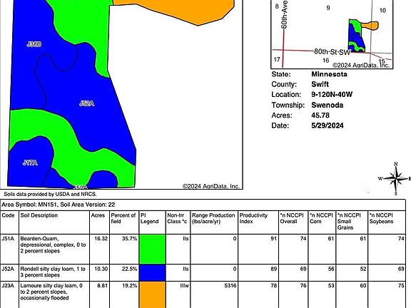The height and width of the screenshot is (308, 411).
Task: Click the Percent of field column header
Action: 123,218
